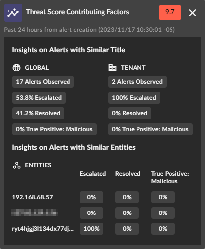Click the Tenant building icon
Screen dimensions: 205x249
(112, 68)
